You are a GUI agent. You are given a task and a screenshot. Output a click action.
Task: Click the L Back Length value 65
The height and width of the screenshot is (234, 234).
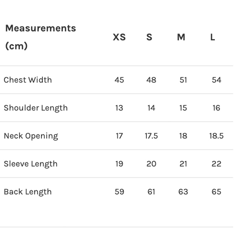tap(216, 192)
